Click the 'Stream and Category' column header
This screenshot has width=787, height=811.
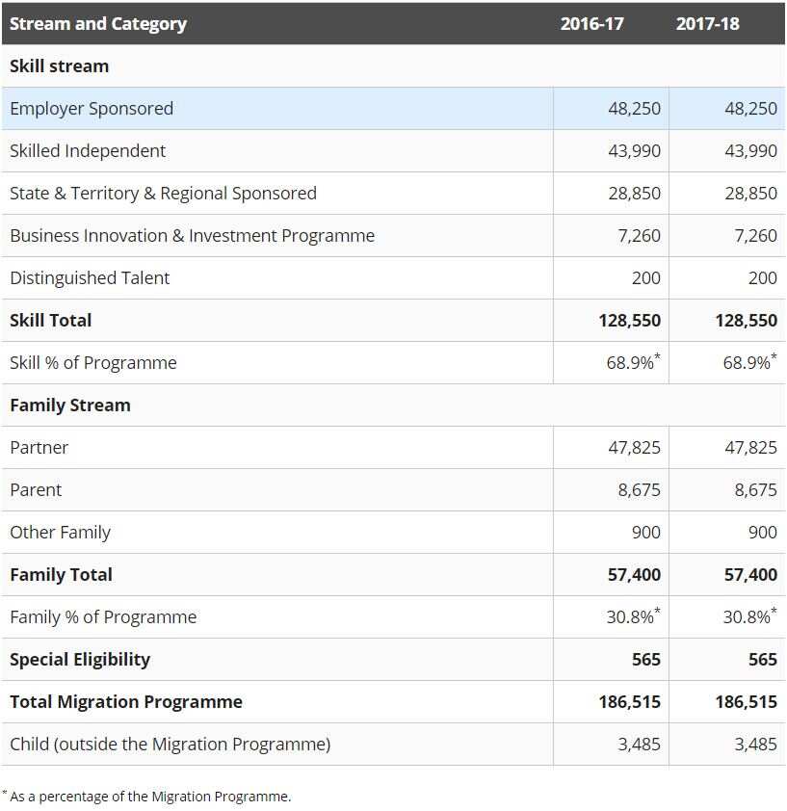coord(98,23)
